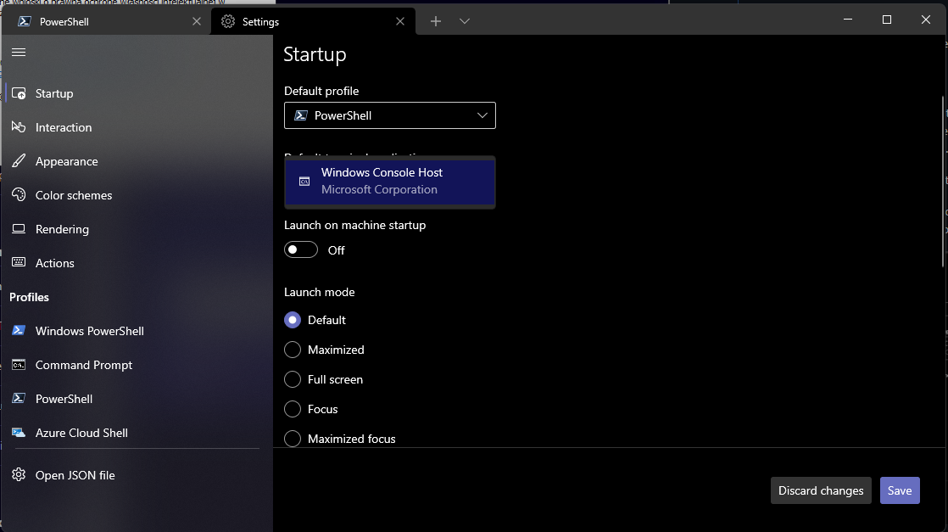Viewport: 948px width, 532px height.
Task: Open the new tab dropdown chevron
Action: coord(464,20)
